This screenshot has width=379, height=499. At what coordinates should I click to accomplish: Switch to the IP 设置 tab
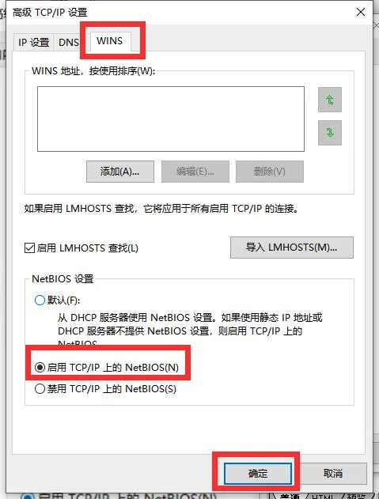[x=33, y=42]
